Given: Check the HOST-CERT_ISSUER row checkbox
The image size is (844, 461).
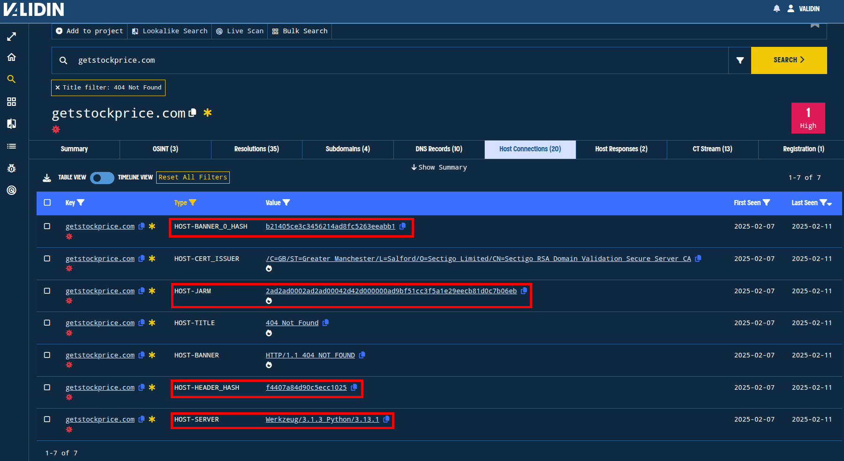Looking at the screenshot, I should (x=47, y=259).
